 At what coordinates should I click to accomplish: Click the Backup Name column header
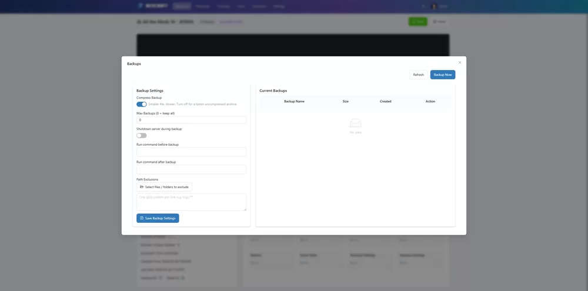294,101
